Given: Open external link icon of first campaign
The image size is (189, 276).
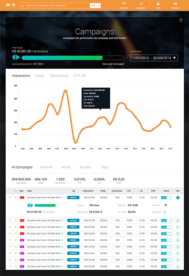Looking at the screenshot, I should [x=62, y=197].
